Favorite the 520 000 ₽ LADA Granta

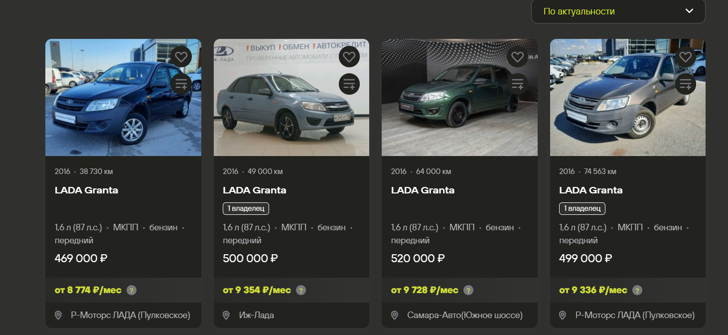(x=517, y=57)
